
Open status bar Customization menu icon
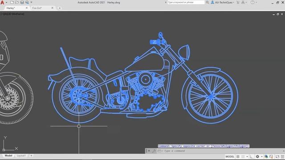(282, 156)
